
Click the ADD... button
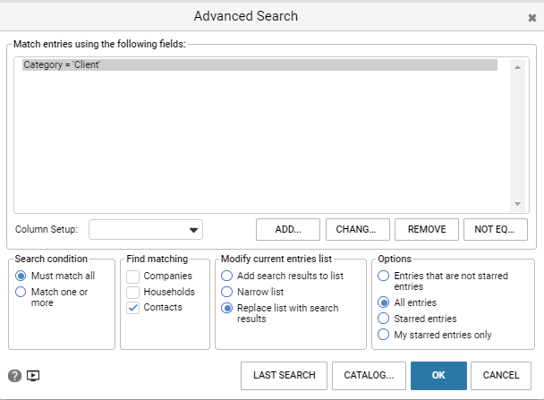288,229
